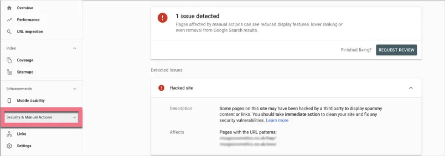This screenshot has height=156, width=445.
Task: Open the Coverage report menu item
Action: 25,60
